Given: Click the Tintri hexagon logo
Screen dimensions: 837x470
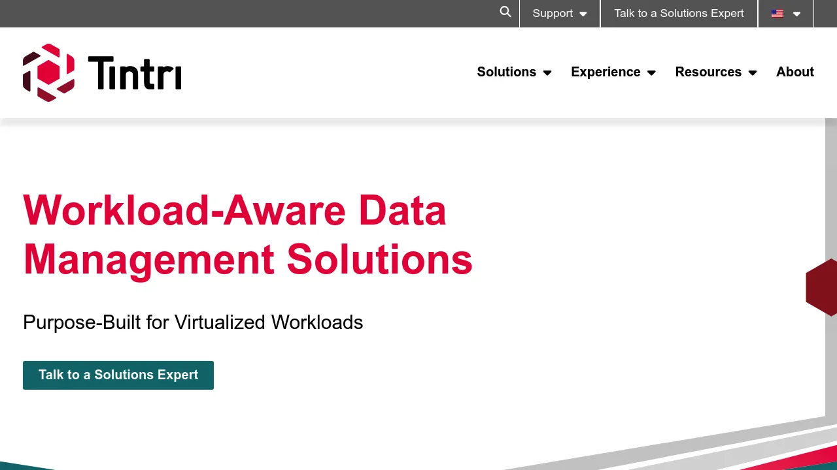Looking at the screenshot, I should 49,72.
